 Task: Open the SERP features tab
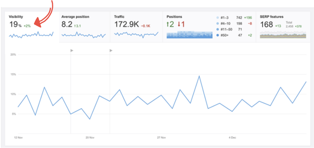pyautogui.click(x=271, y=16)
